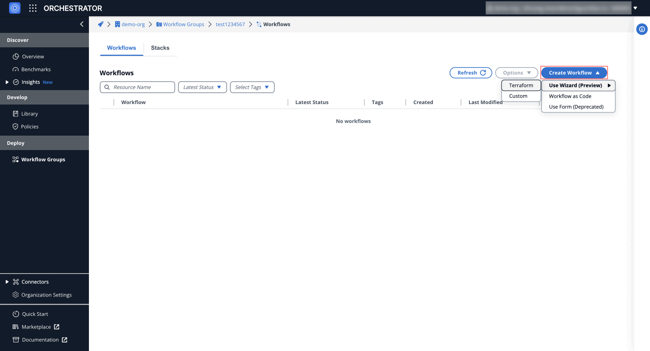650x351 pixels.
Task: Open Marketplace from the sidebar
Action: [x=36, y=327]
